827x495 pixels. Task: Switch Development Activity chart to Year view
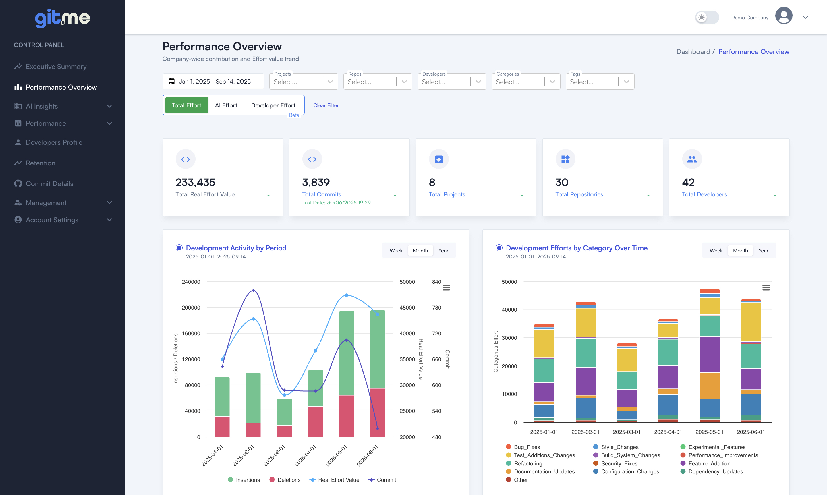click(x=443, y=250)
